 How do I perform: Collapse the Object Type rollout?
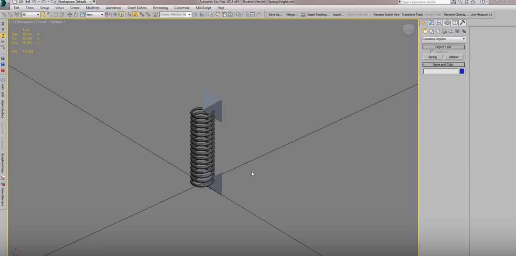(443, 47)
